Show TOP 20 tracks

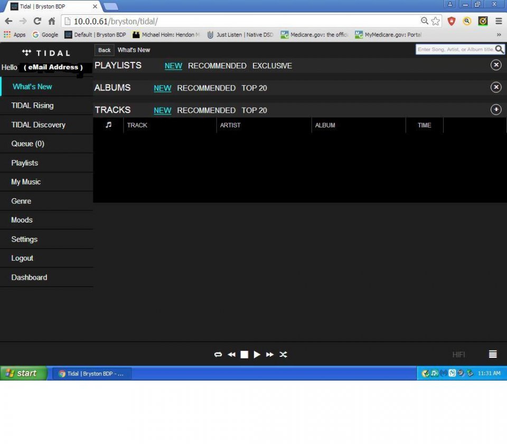pyautogui.click(x=254, y=110)
